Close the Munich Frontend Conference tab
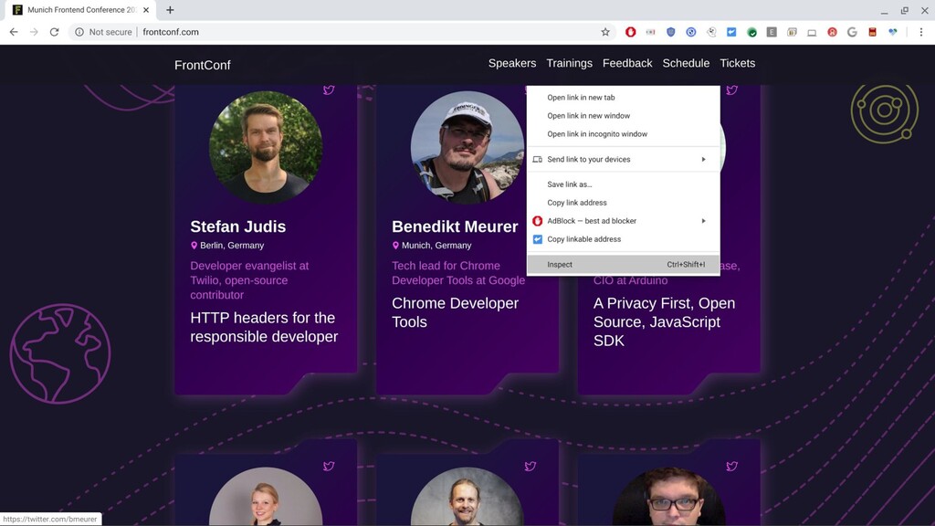The width and height of the screenshot is (935, 526). [146, 10]
